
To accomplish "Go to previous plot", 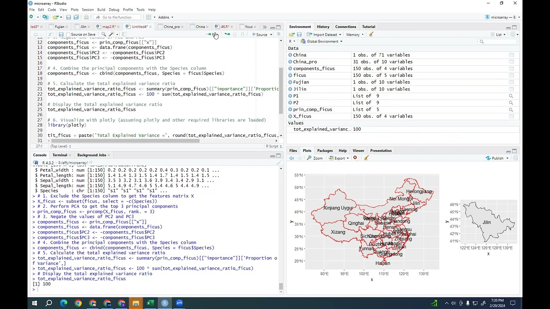I will [x=291, y=158].
